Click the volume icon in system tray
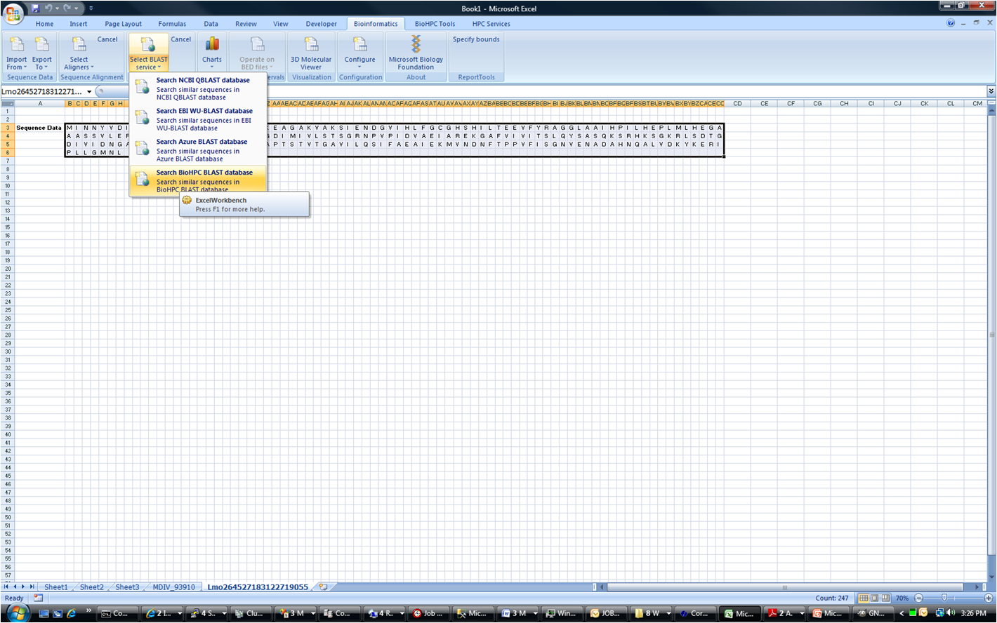997x623 pixels. [951, 612]
